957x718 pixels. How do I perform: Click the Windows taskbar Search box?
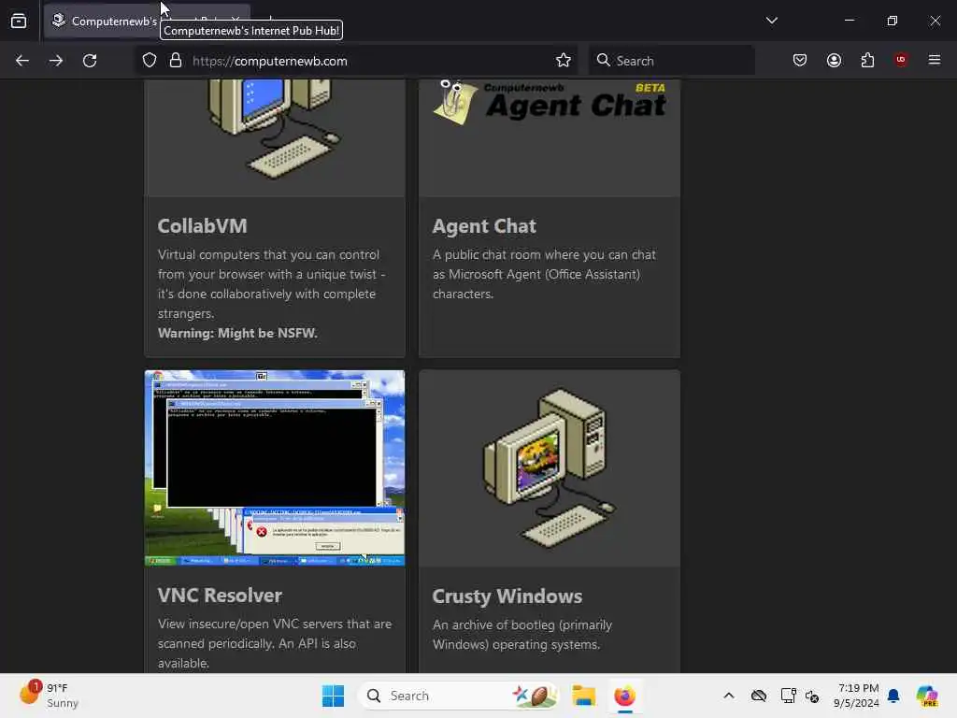458,696
